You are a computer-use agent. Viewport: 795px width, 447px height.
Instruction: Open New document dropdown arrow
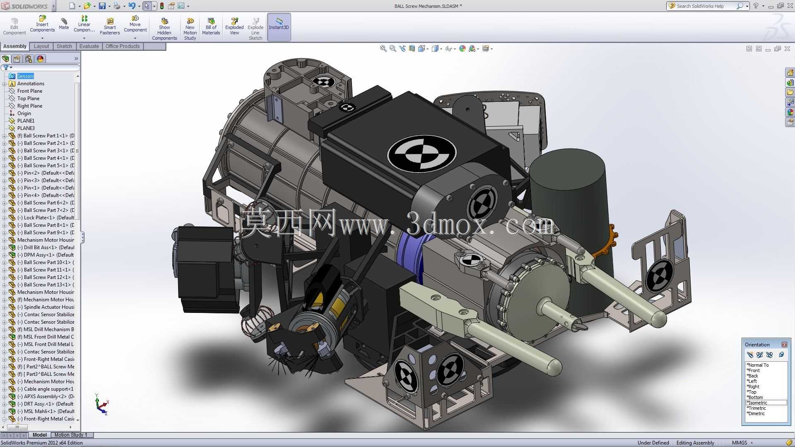(79, 6)
